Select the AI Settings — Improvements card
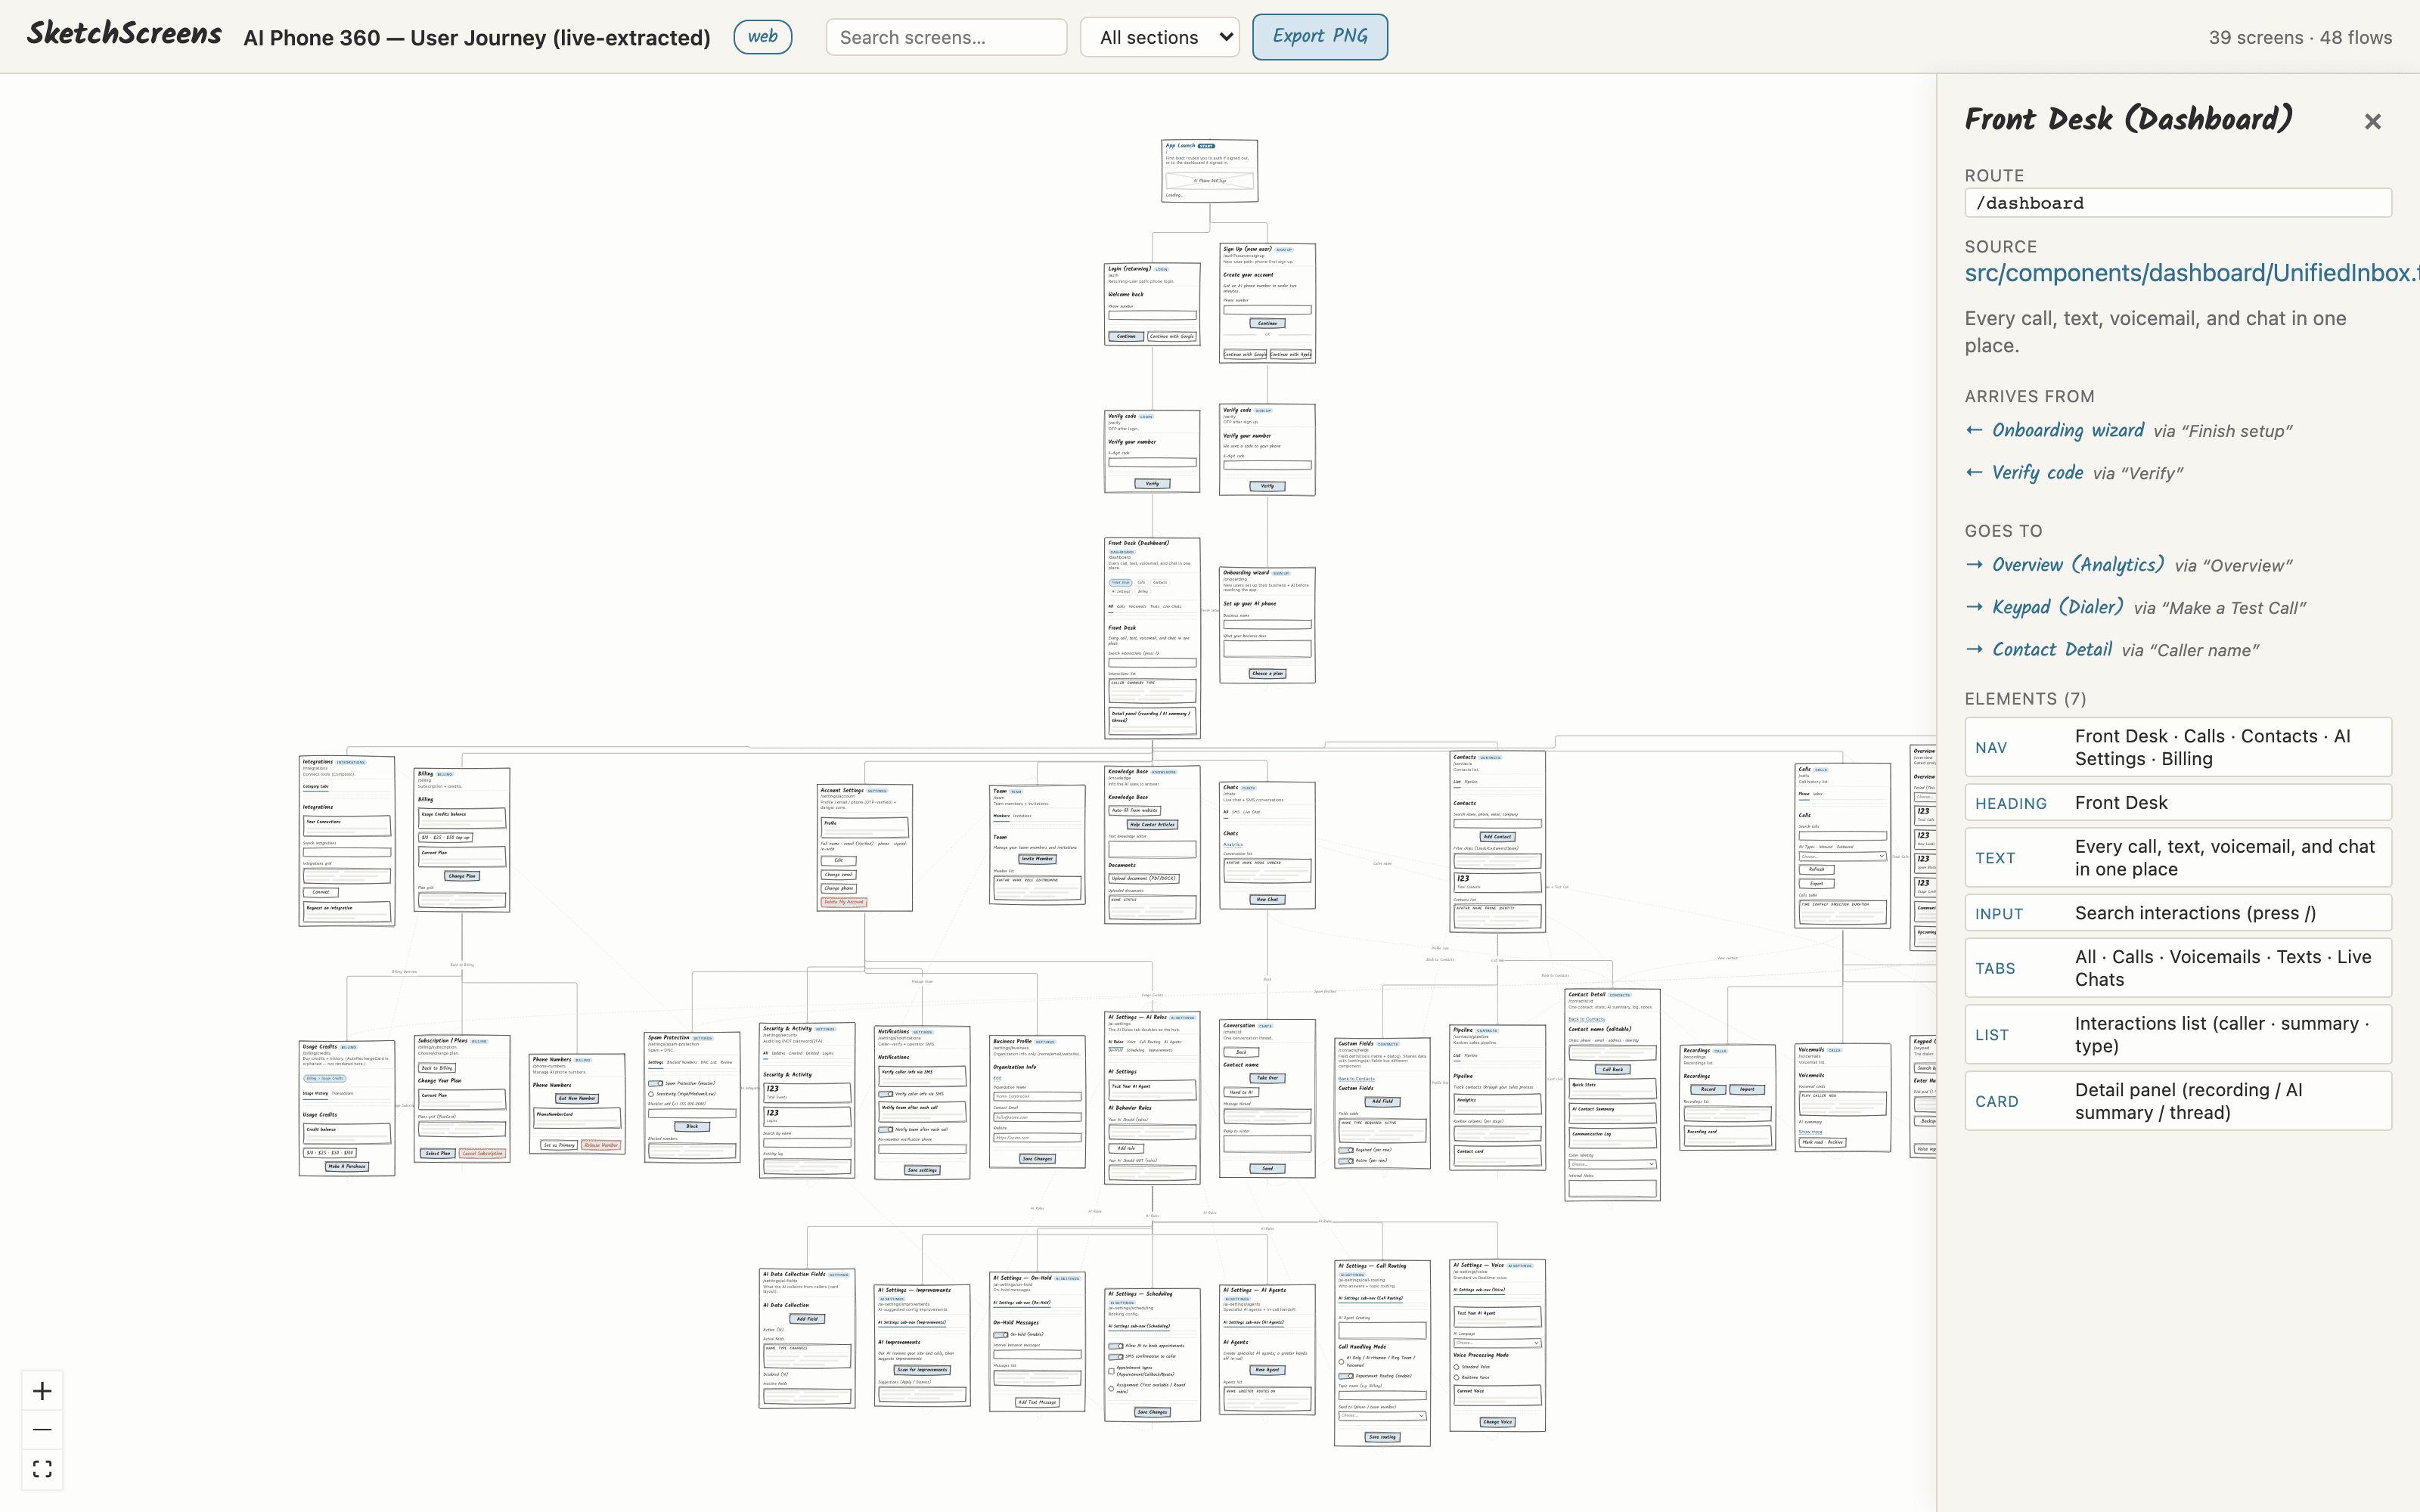Viewport: 2420px width, 1512px height. (x=922, y=1346)
